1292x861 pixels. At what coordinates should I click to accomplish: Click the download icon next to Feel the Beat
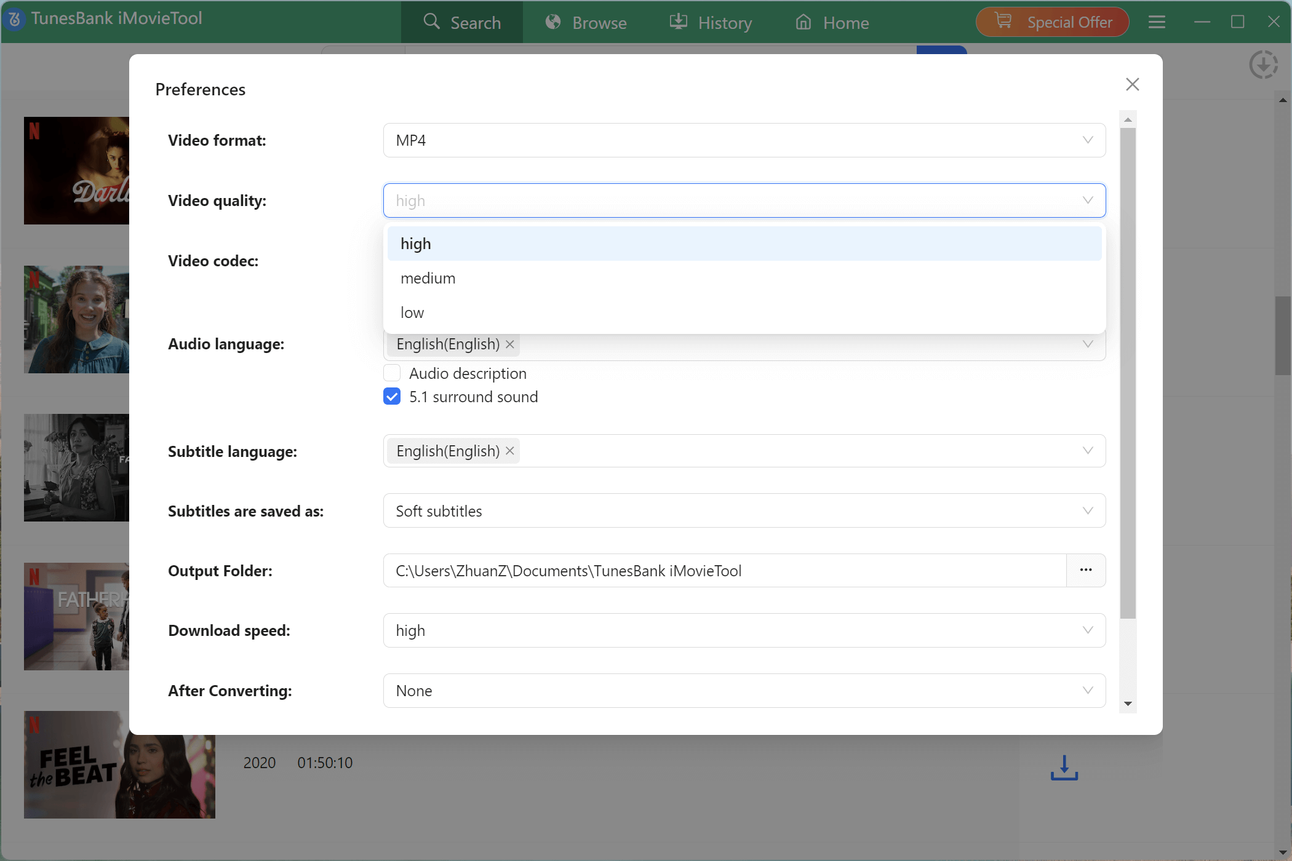click(x=1064, y=767)
